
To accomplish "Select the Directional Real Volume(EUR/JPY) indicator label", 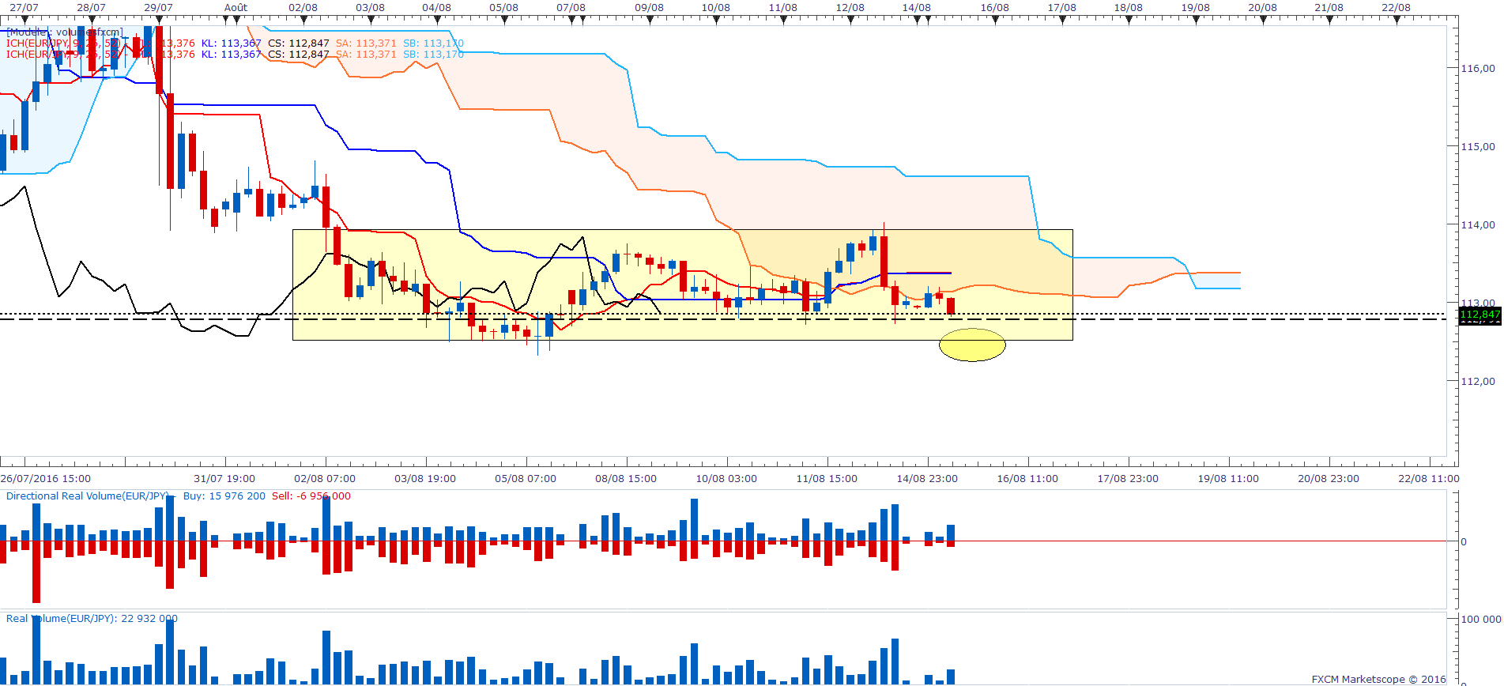I will (89, 496).
